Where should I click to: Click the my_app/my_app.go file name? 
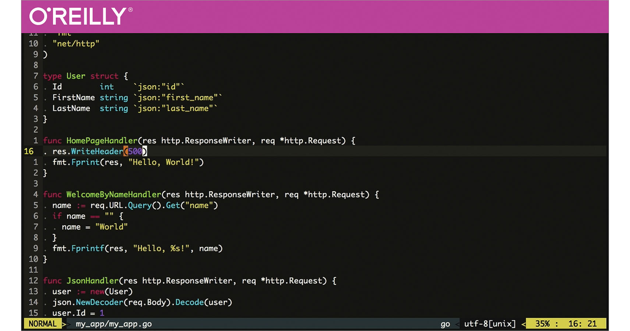tap(114, 324)
